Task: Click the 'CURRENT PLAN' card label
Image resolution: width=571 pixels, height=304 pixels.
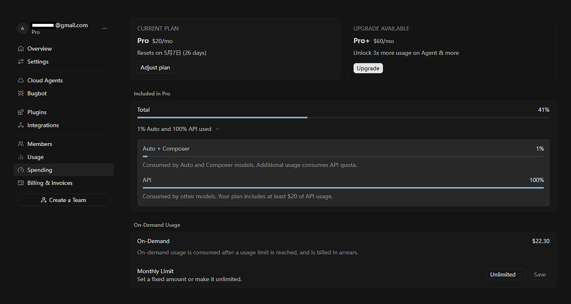Action: [x=158, y=28]
